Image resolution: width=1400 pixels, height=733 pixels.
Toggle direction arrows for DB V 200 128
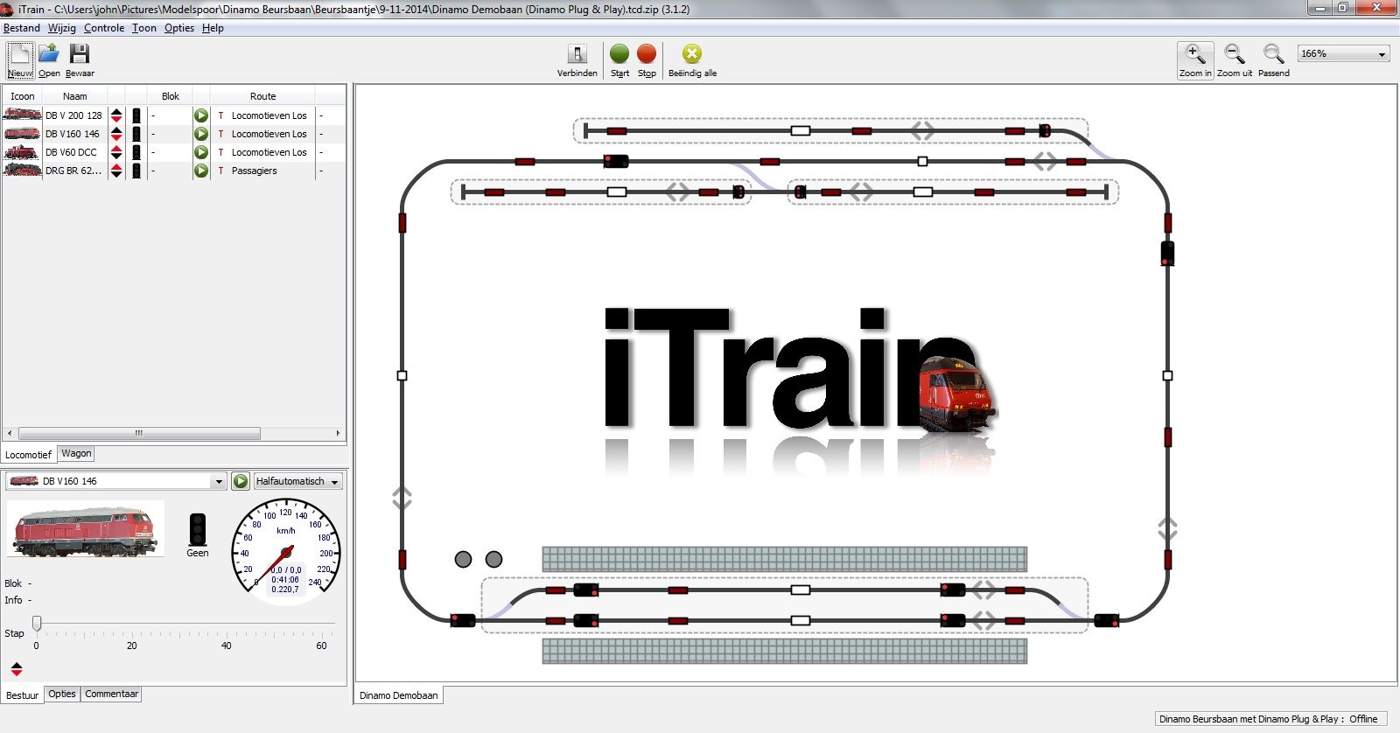(116, 115)
